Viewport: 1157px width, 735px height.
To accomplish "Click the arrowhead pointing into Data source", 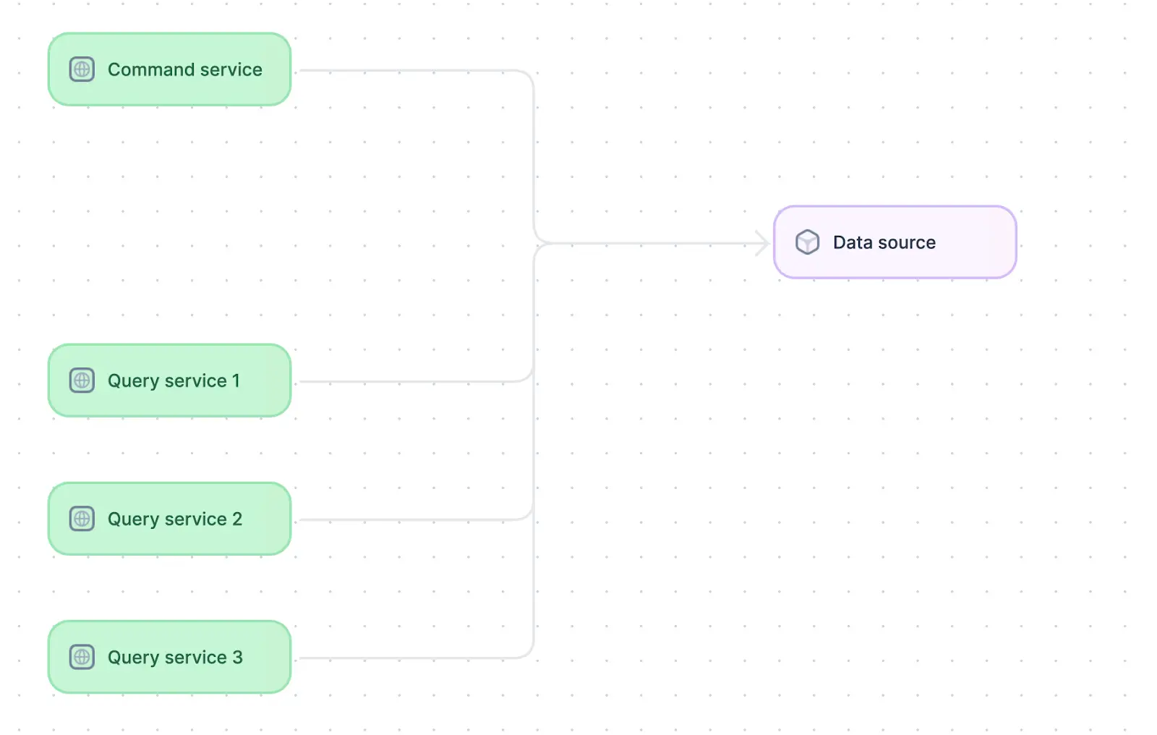I will coord(763,243).
